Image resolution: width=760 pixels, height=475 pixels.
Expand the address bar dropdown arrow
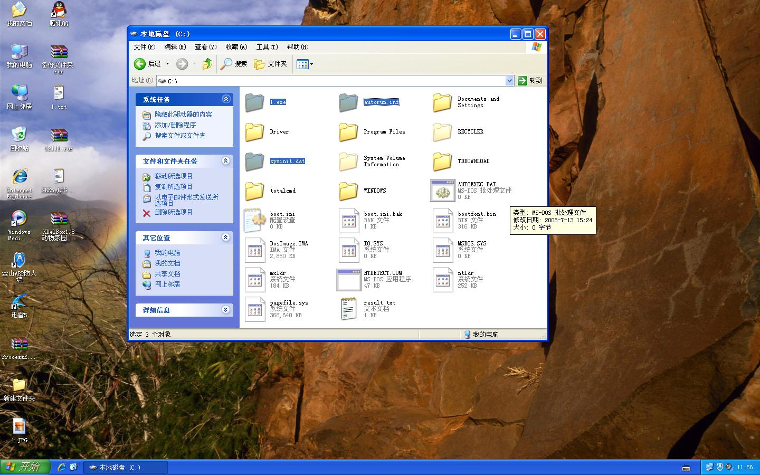[509, 81]
